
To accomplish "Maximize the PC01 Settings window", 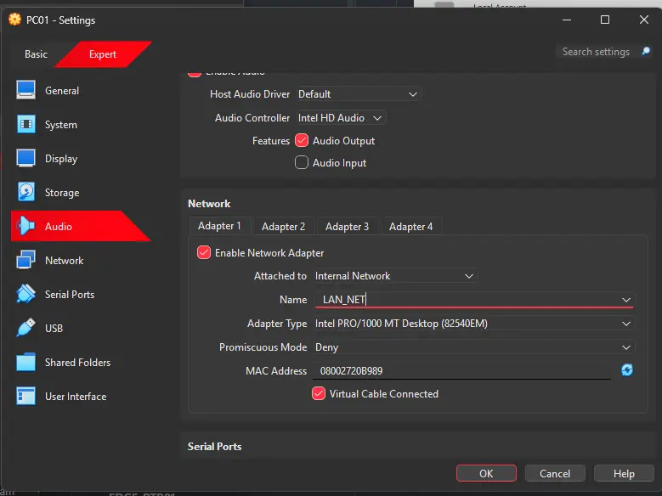I will [604, 20].
